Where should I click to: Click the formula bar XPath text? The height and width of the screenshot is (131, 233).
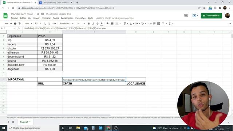coord(65,28)
